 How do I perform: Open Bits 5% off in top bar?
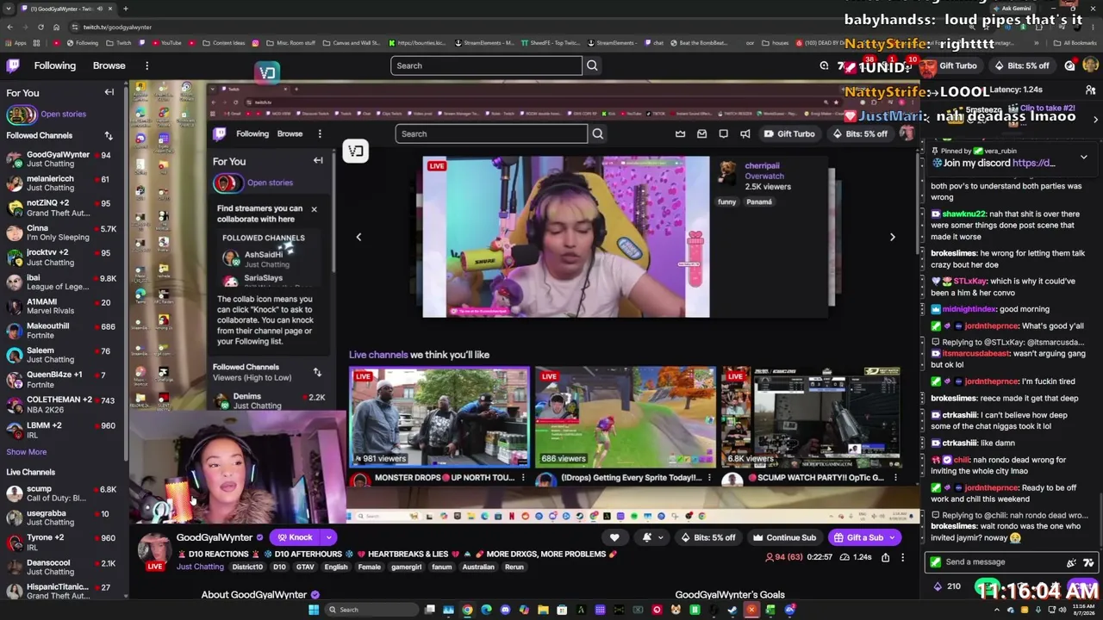click(x=1022, y=65)
